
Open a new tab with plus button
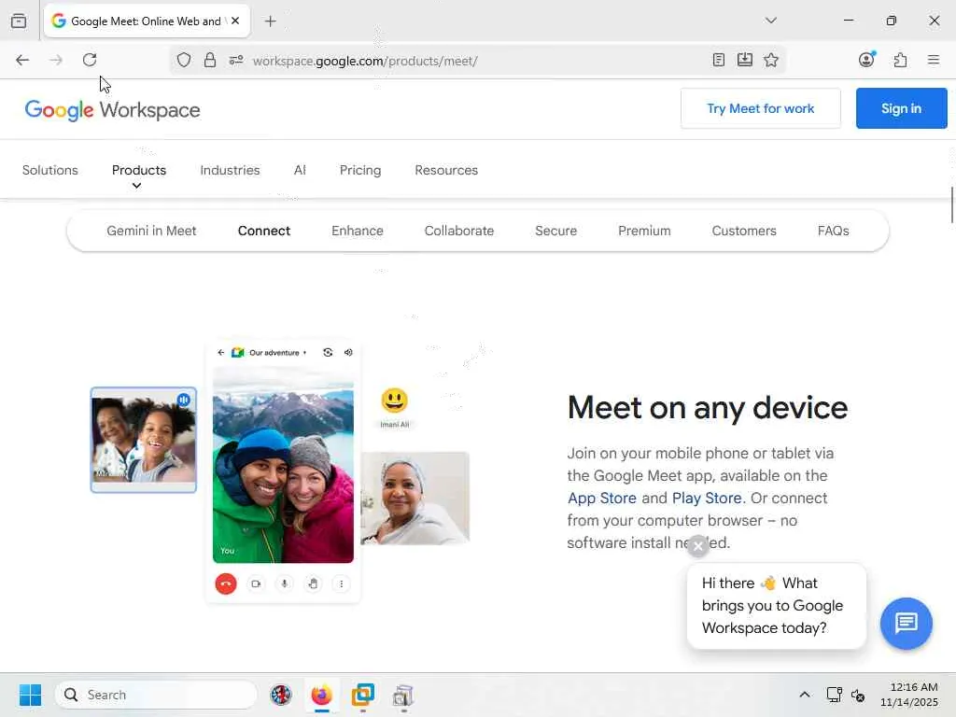pos(270,21)
